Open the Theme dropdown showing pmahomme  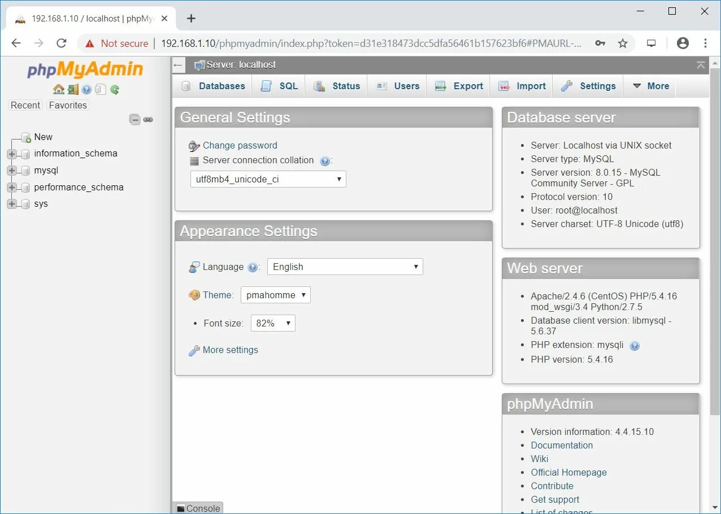(x=276, y=295)
